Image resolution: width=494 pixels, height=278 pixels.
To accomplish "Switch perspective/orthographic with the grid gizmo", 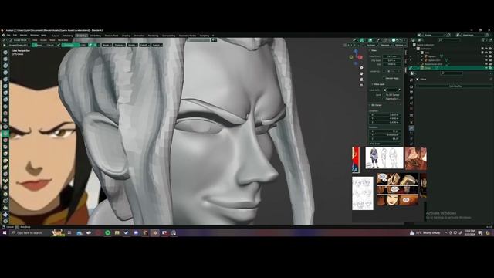I will pos(361,85).
